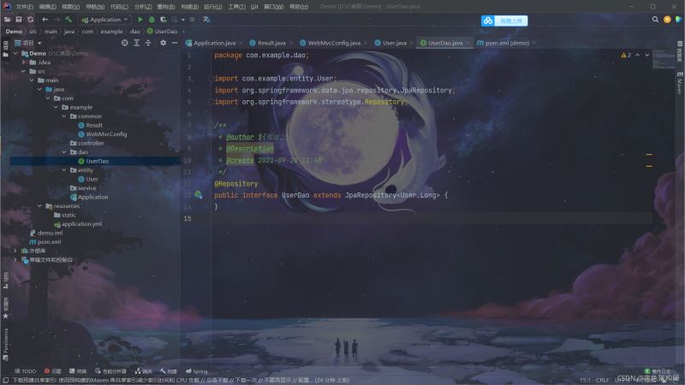Screen dimensions: 685x385
Task: Click the Build project hammer icon
Action: pyautogui.click(x=68, y=20)
